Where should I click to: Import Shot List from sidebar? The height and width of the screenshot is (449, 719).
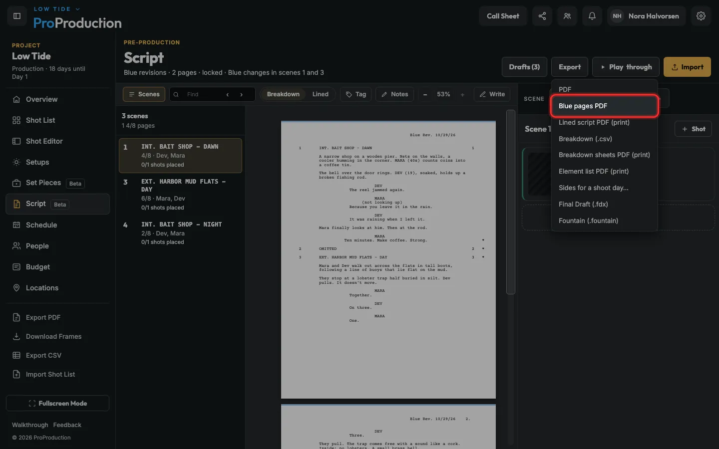(x=57, y=374)
